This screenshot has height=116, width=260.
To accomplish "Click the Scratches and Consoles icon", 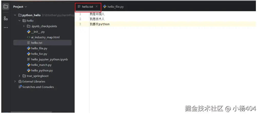I will coord(20,87).
